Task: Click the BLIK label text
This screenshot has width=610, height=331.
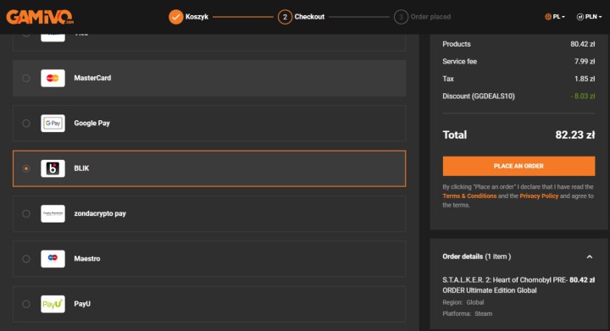Action: [81, 168]
